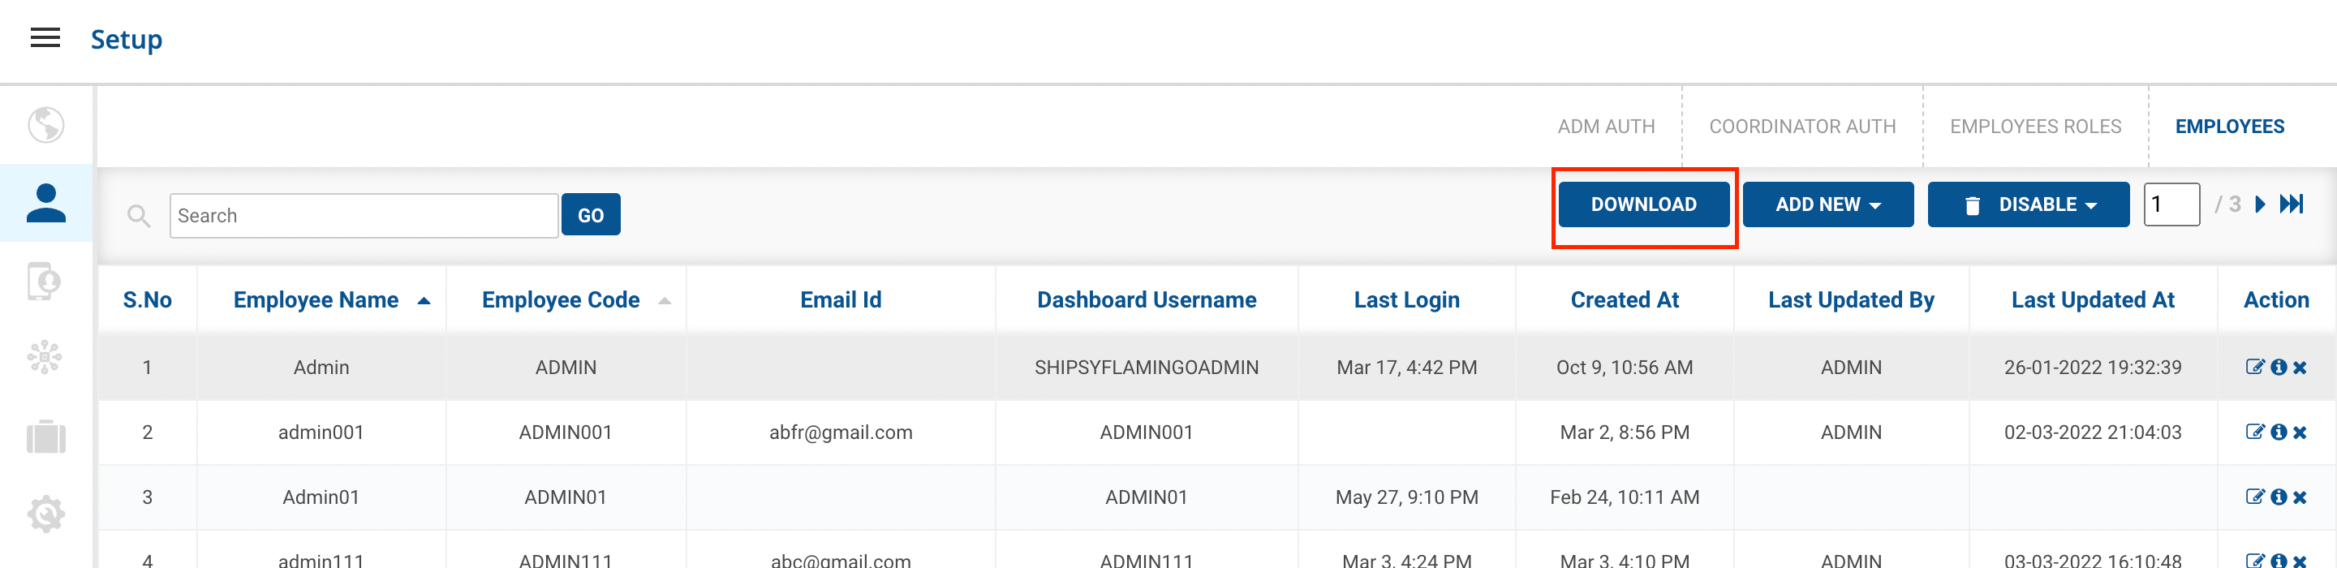Sort by Employee Name column
This screenshot has height=568, width=2337.
[316, 300]
